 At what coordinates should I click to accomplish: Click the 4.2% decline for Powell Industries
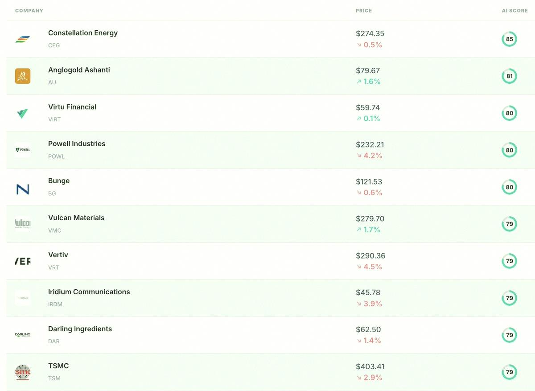pyautogui.click(x=369, y=156)
